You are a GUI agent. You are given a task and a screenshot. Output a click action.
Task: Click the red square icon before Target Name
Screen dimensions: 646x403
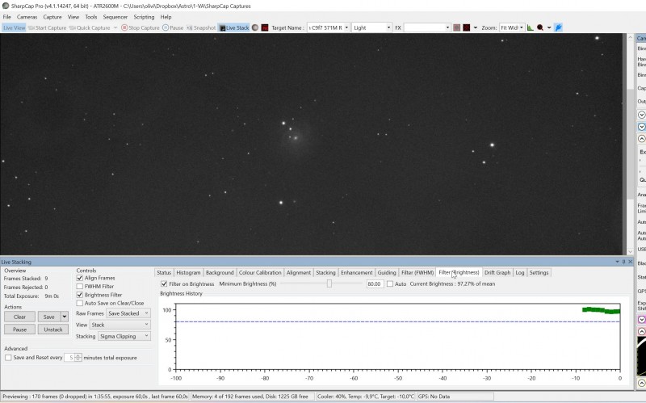coord(265,27)
